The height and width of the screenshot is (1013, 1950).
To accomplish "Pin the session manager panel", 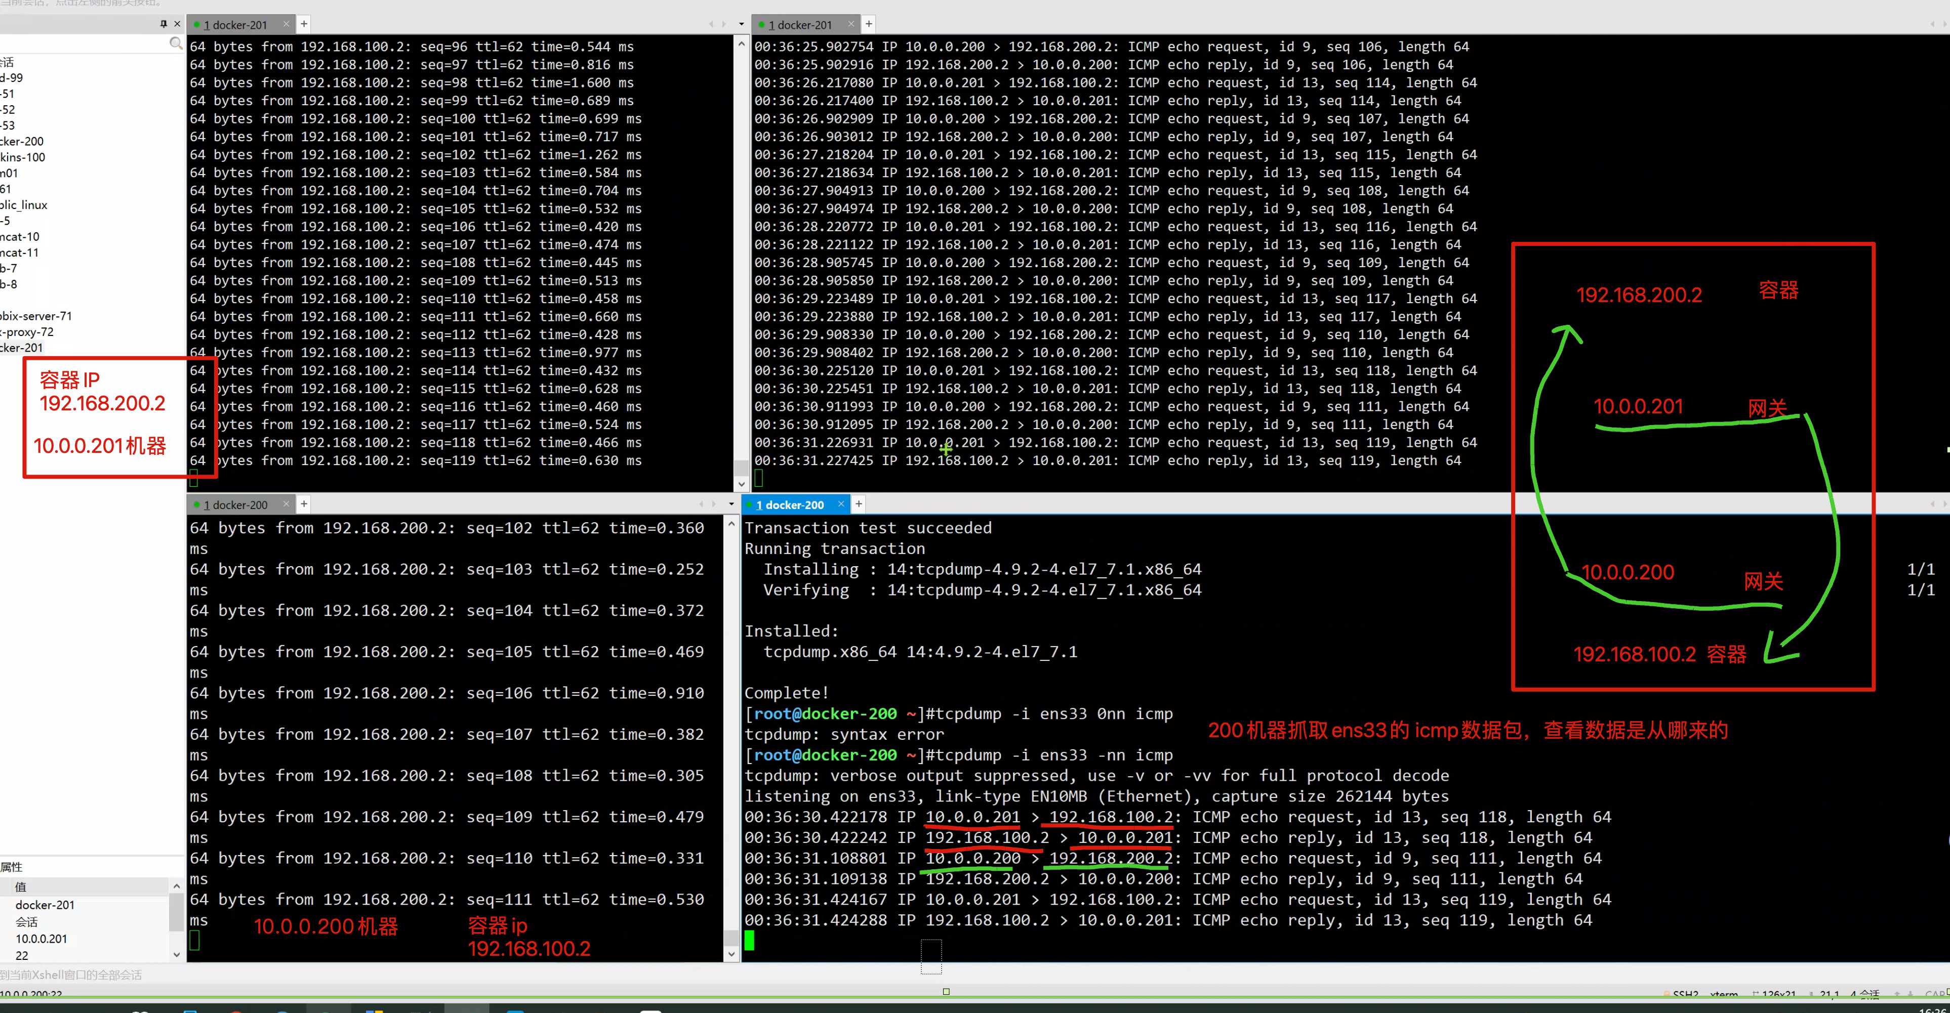I will click(x=164, y=24).
